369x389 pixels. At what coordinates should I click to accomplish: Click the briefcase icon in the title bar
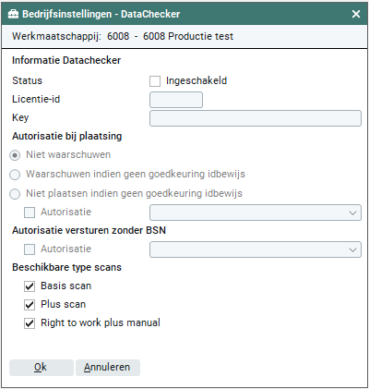coord(13,14)
